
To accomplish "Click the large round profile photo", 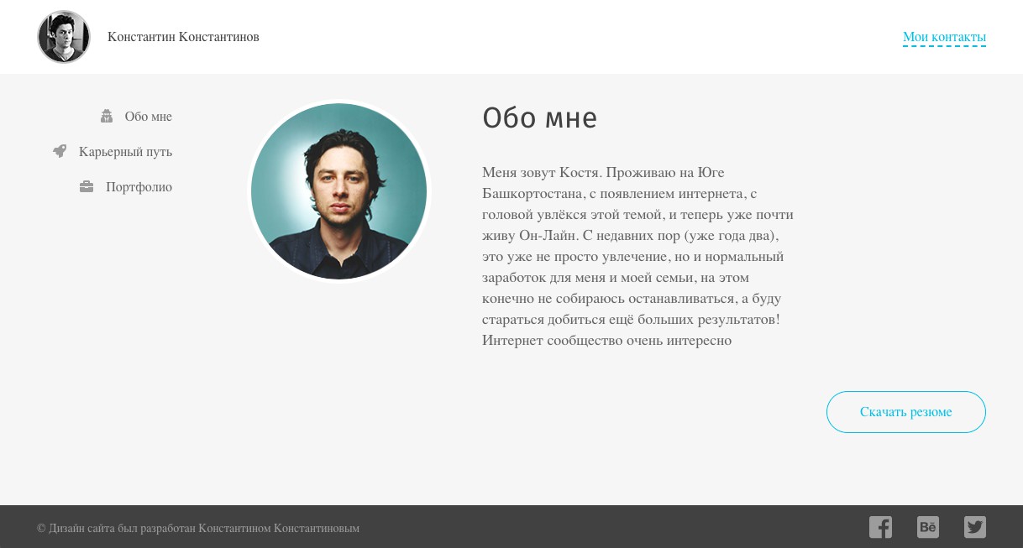I will [339, 191].
